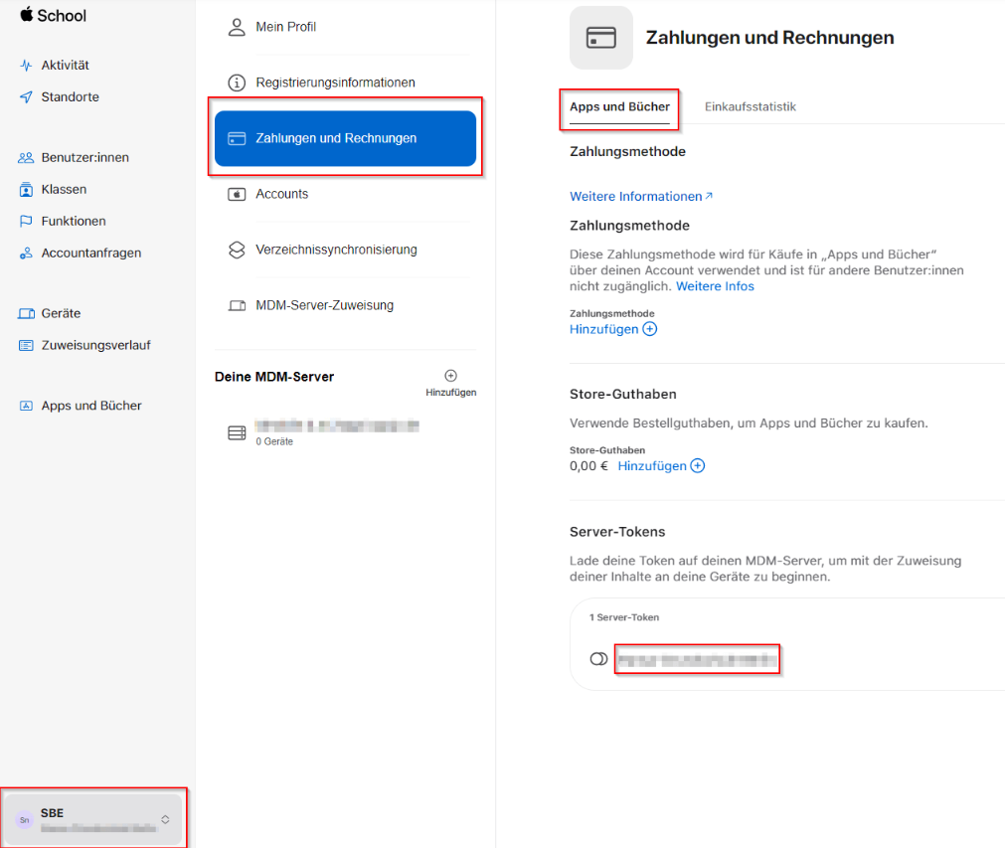Open Verzeichnissynchronisierung settings
Screen dimensions: 1005x848
pos(336,250)
